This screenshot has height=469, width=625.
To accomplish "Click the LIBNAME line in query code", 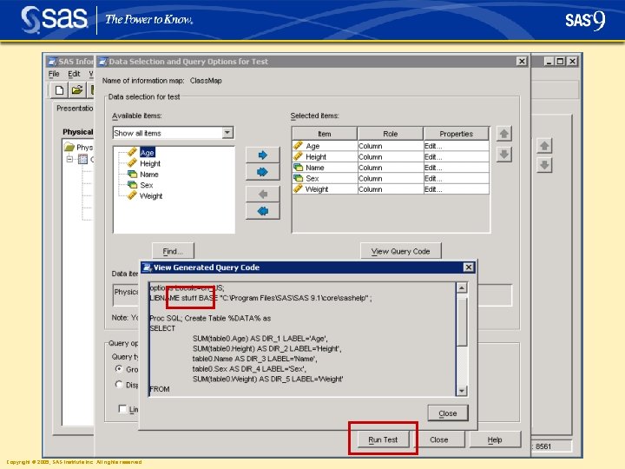I will click(x=260, y=298).
